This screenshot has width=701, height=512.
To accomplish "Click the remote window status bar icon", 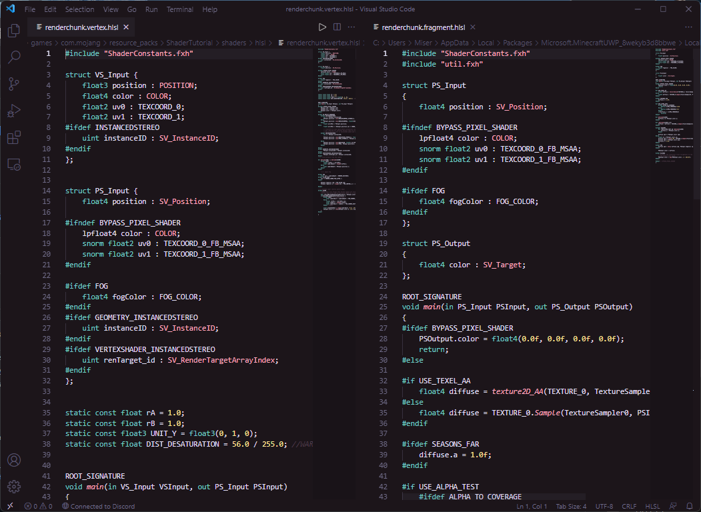I will pos(10,506).
